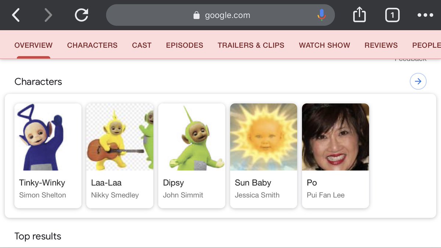Go to the Episodes tab
Image resolution: width=441 pixels, height=248 pixels.
coord(184,45)
